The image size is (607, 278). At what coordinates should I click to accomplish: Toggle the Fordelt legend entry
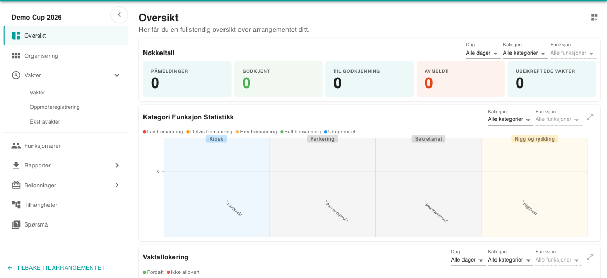[153, 272]
